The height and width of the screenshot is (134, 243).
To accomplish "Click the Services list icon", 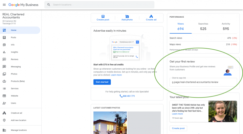I will (x=4, y=89).
